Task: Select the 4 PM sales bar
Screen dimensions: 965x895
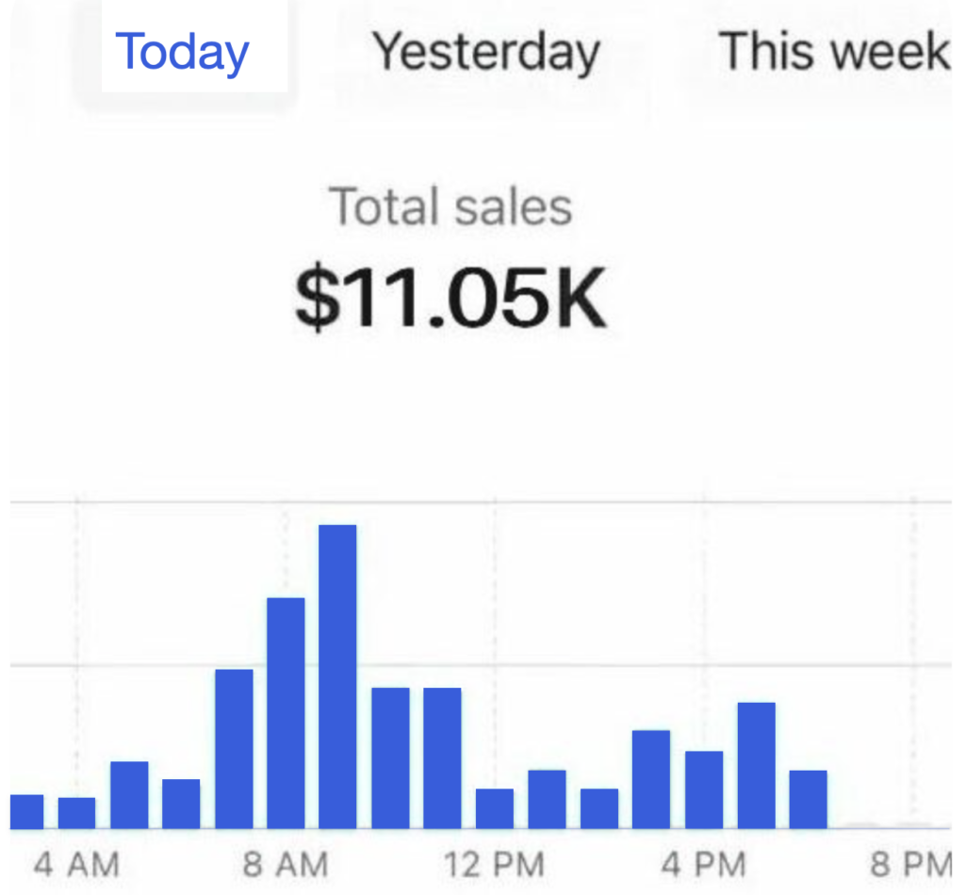Action: (704, 789)
